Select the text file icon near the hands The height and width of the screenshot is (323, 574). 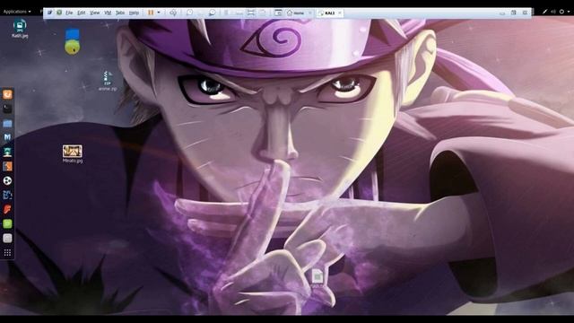point(317,279)
